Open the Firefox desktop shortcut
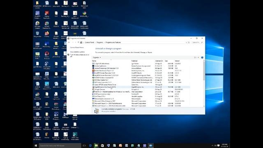The height and width of the screenshot is (148, 263). click(47, 34)
